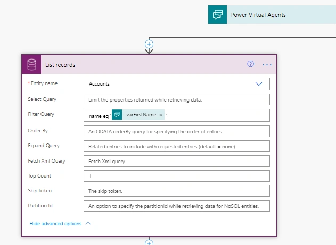Image resolution: width=336 pixels, height=245 pixels.
Task: Click the Partition Id label
Action: pyautogui.click(x=40, y=206)
